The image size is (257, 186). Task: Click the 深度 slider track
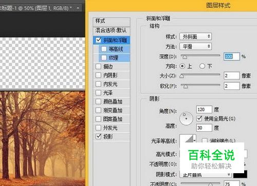(x=200, y=55)
